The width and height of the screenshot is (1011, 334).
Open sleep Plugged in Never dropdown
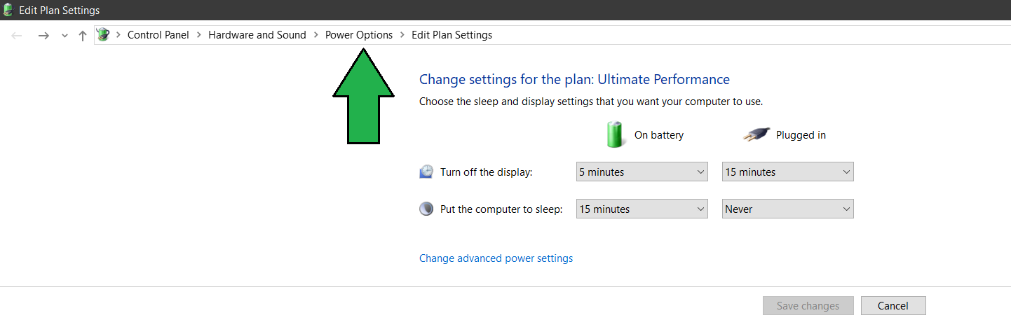788,209
